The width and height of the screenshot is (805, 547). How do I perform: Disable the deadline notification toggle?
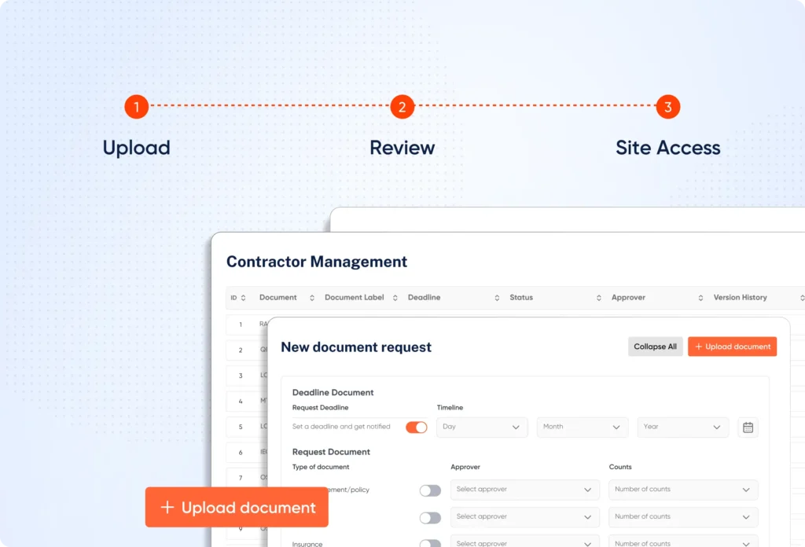pyautogui.click(x=417, y=427)
